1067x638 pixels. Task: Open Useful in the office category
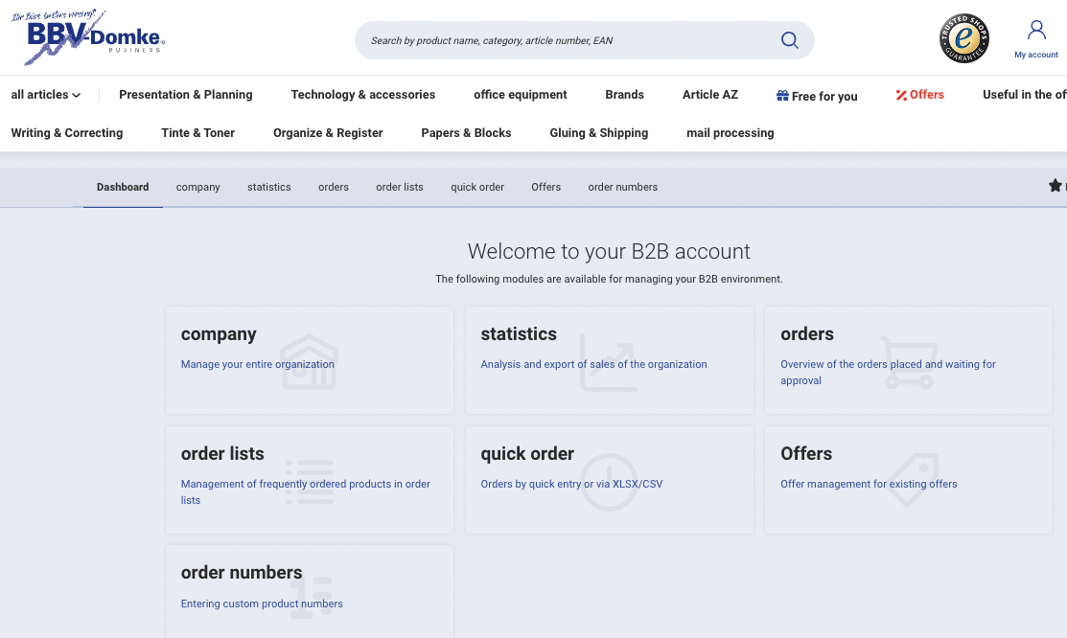pyautogui.click(x=1024, y=95)
